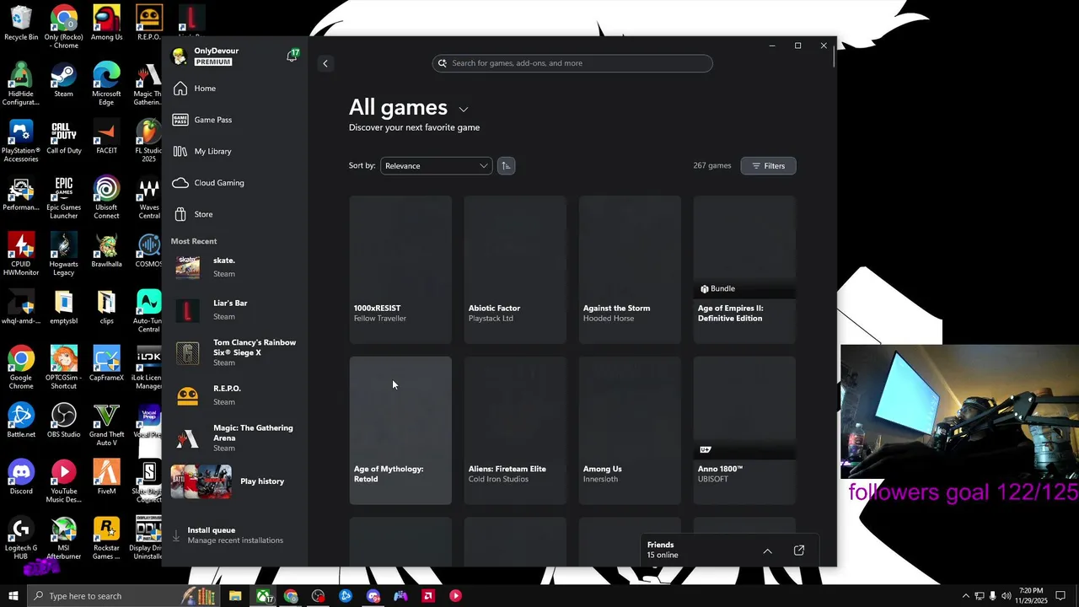The height and width of the screenshot is (607, 1079).
Task: Open the Filters button
Action: (x=768, y=166)
